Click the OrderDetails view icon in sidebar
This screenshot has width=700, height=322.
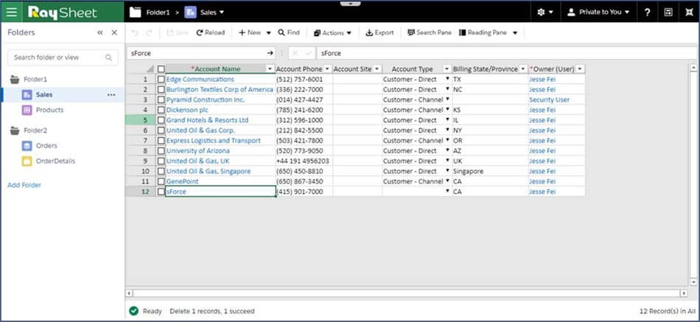pyautogui.click(x=27, y=161)
